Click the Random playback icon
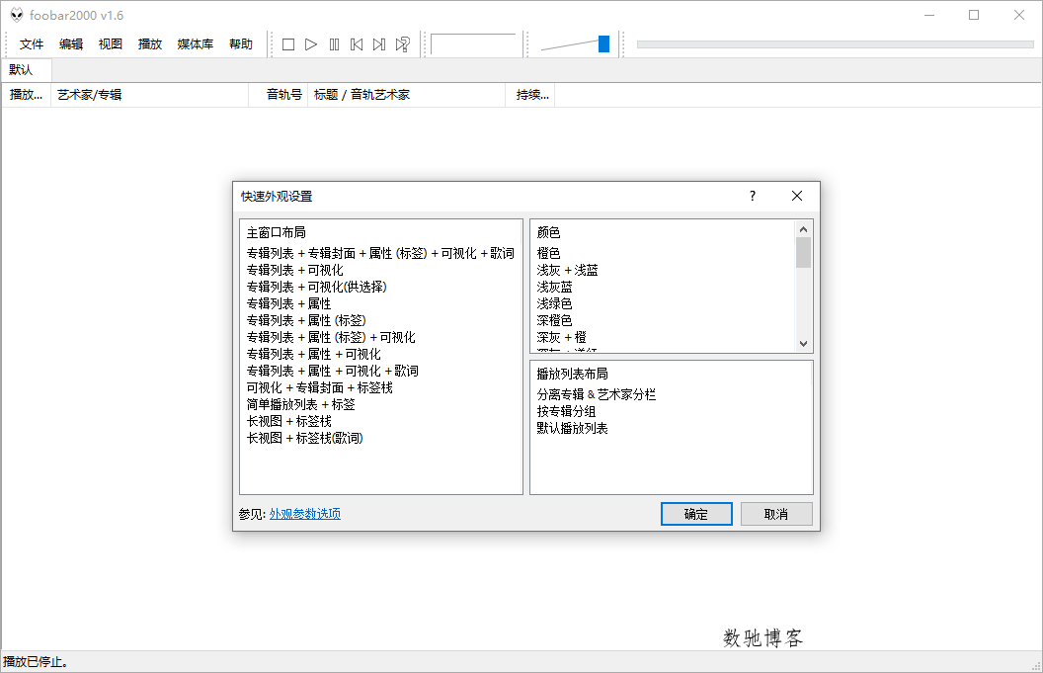1043x673 pixels. coord(402,44)
